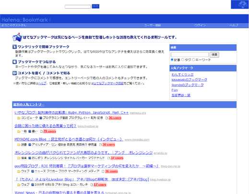The width and height of the screenshot is (249, 194).
Task: Select the タグ radio button
Action: pos(183,60)
